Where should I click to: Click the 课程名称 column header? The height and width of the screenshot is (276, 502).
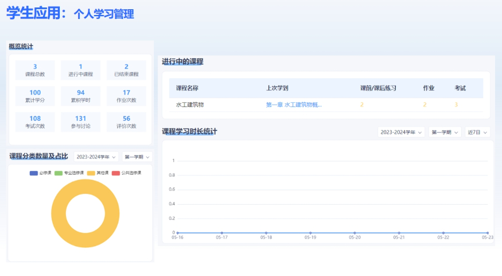(x=187, y=88)
